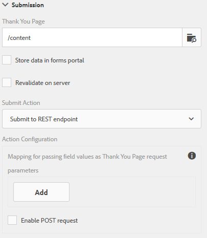Viewport: 207px width, 238px height.
Task: Enable Store data in forms portal checkbox
Action: pyautogui.click(x=7, y=60)
